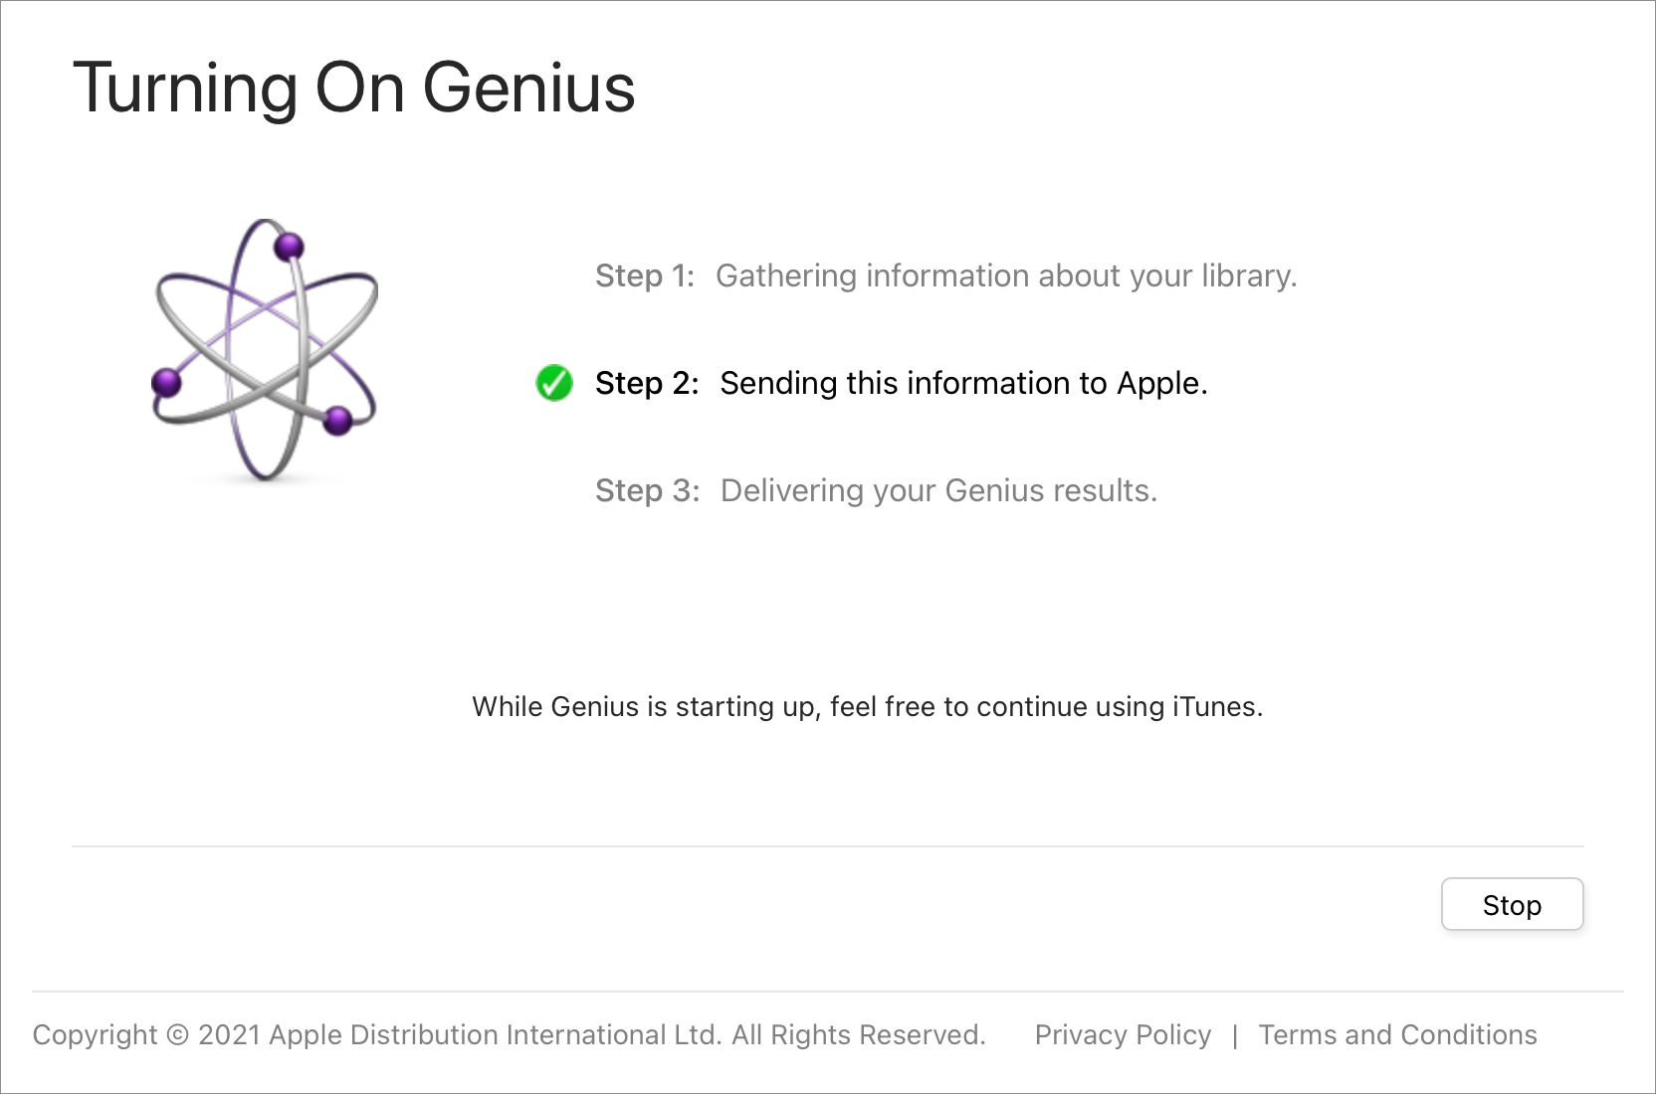Click 'Gathering information about your library' text
The height and width of the screenshot is (1094, 1656).
click(x=1006, y=275)
